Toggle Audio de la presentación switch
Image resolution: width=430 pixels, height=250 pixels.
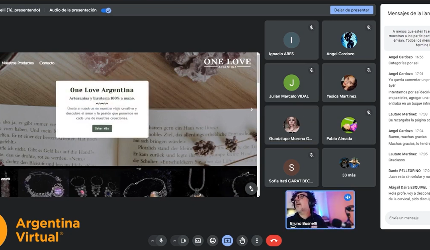pos(106,10)
